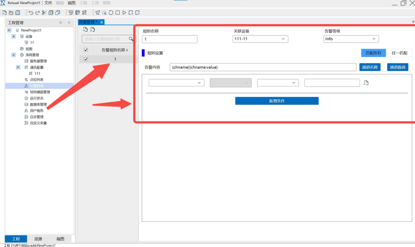Redo the action via toolbar arrow
The image size is (415, 247).
37,13
